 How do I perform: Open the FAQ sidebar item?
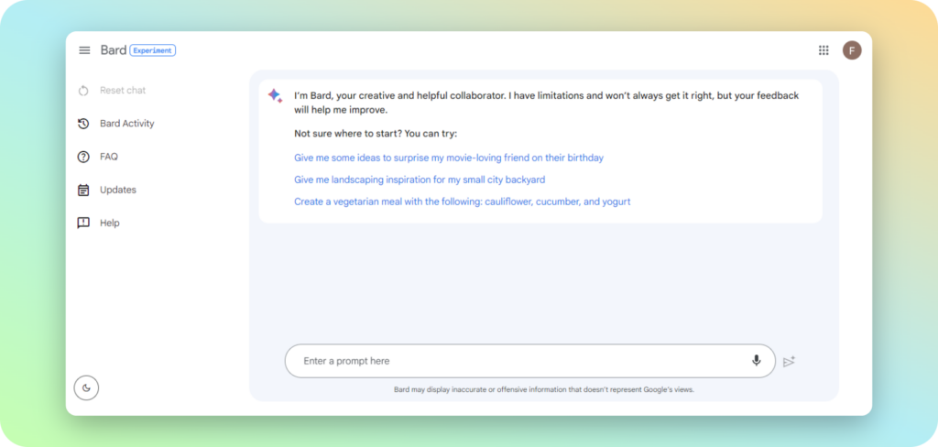(109, 157)
